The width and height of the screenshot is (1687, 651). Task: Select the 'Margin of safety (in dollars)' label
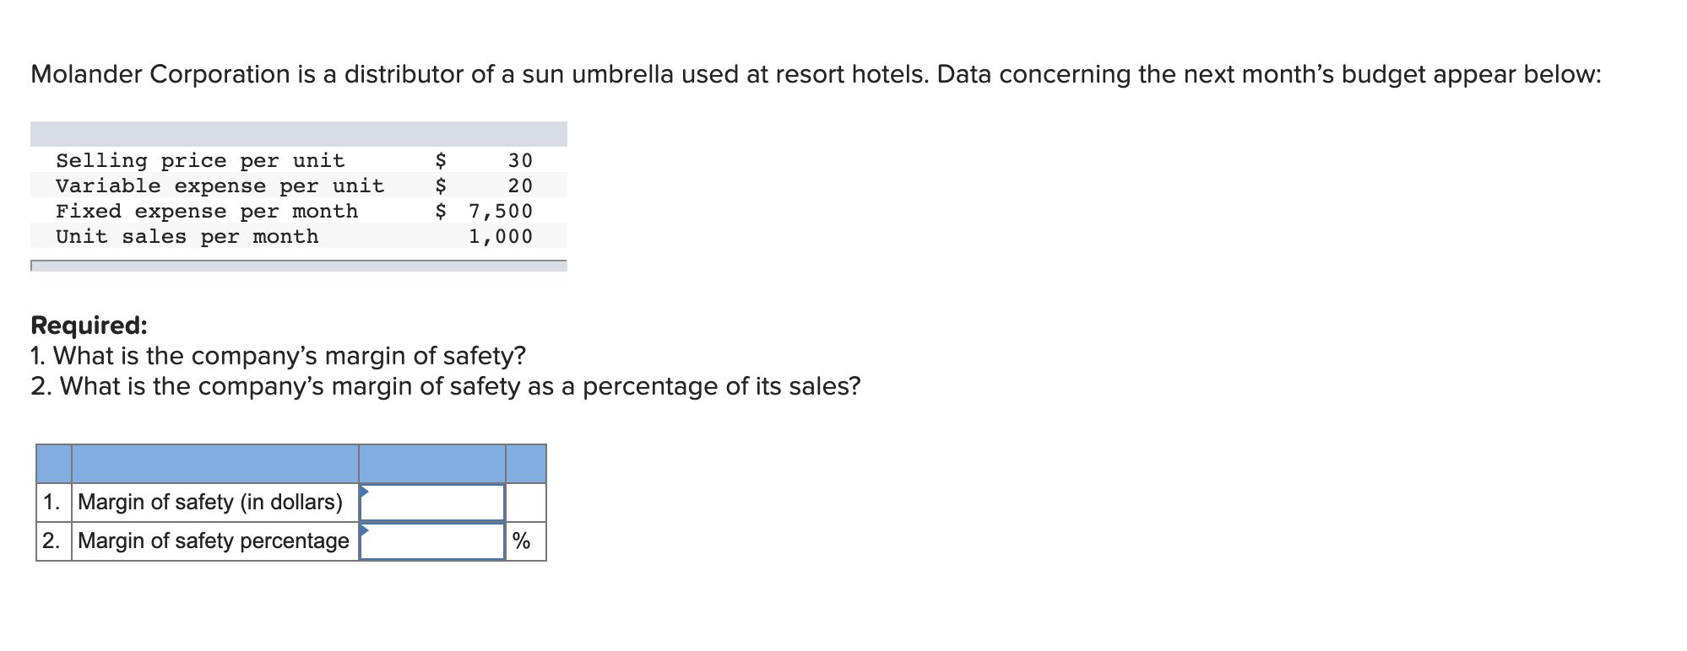(x=210, y=503)
